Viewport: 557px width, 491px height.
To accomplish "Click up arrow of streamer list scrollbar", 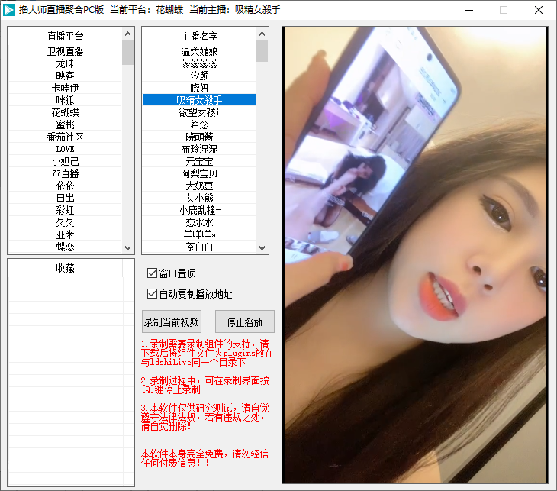I will pos(262,34).
